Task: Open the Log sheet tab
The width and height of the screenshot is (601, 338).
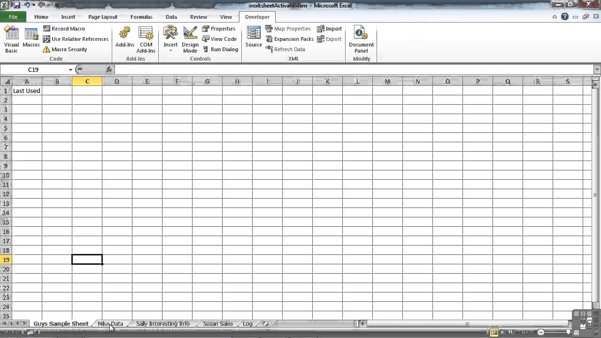Action: pyautogui.click(x=247, y=323)
